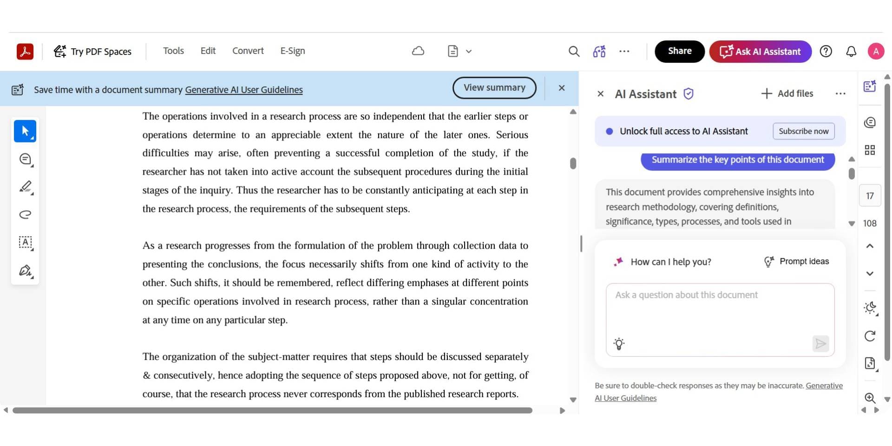The width and height of the screenshot is (892, 446).
Task: Go to previous page with up chevron
Action: point(870,246)
